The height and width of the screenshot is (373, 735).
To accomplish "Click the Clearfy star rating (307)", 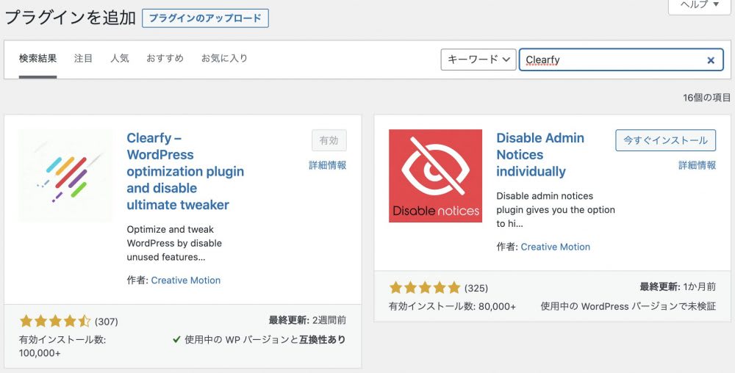I will pos(68,321).
